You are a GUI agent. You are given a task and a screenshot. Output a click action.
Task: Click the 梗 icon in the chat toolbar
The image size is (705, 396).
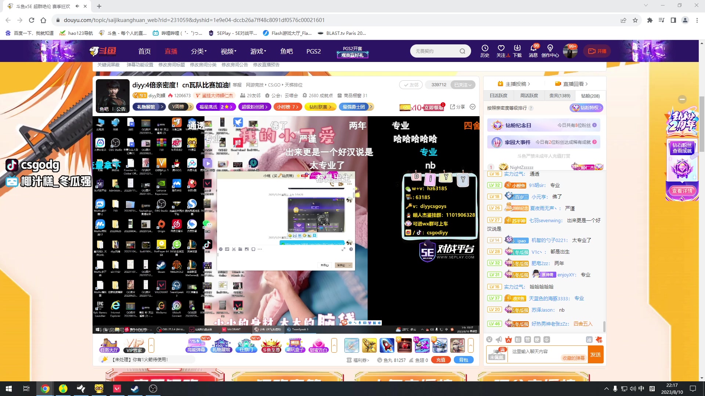(537, 340)
